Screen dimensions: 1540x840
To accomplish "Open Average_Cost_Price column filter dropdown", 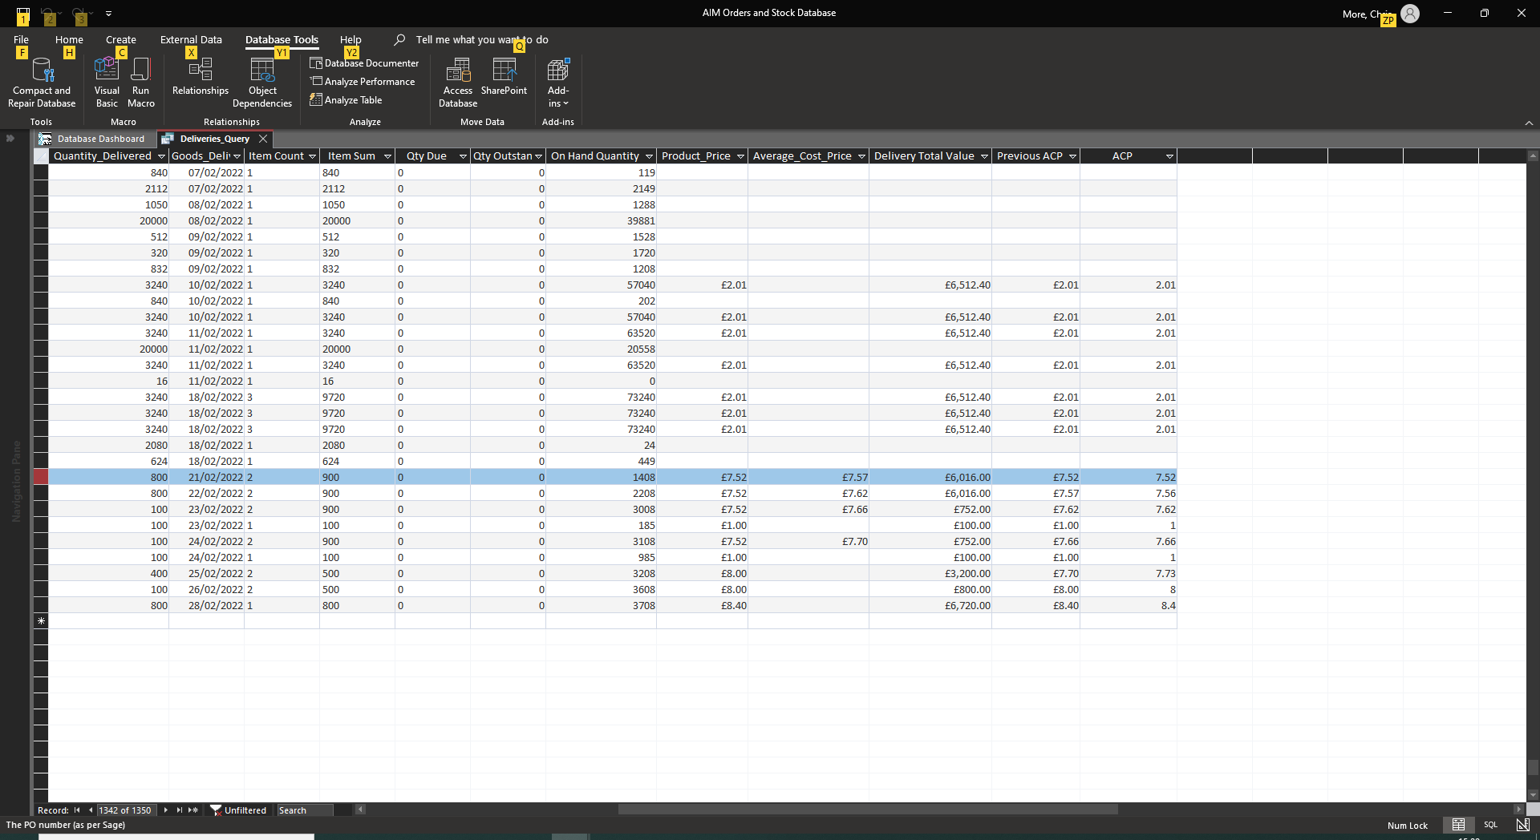I will [x=861, y=156].
